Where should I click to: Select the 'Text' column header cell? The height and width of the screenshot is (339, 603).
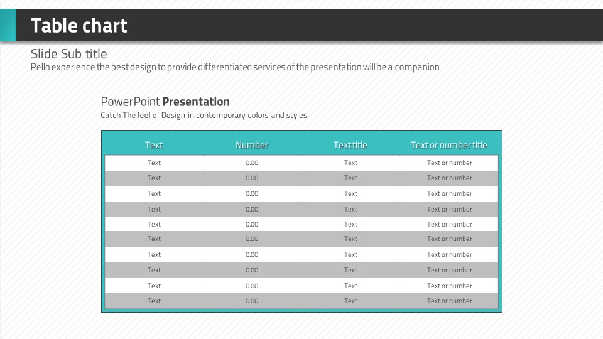[x=154, y=145]
